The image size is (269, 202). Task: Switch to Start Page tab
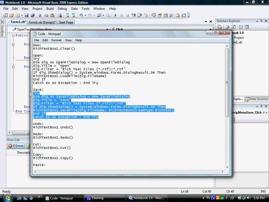tap(66, 22)
